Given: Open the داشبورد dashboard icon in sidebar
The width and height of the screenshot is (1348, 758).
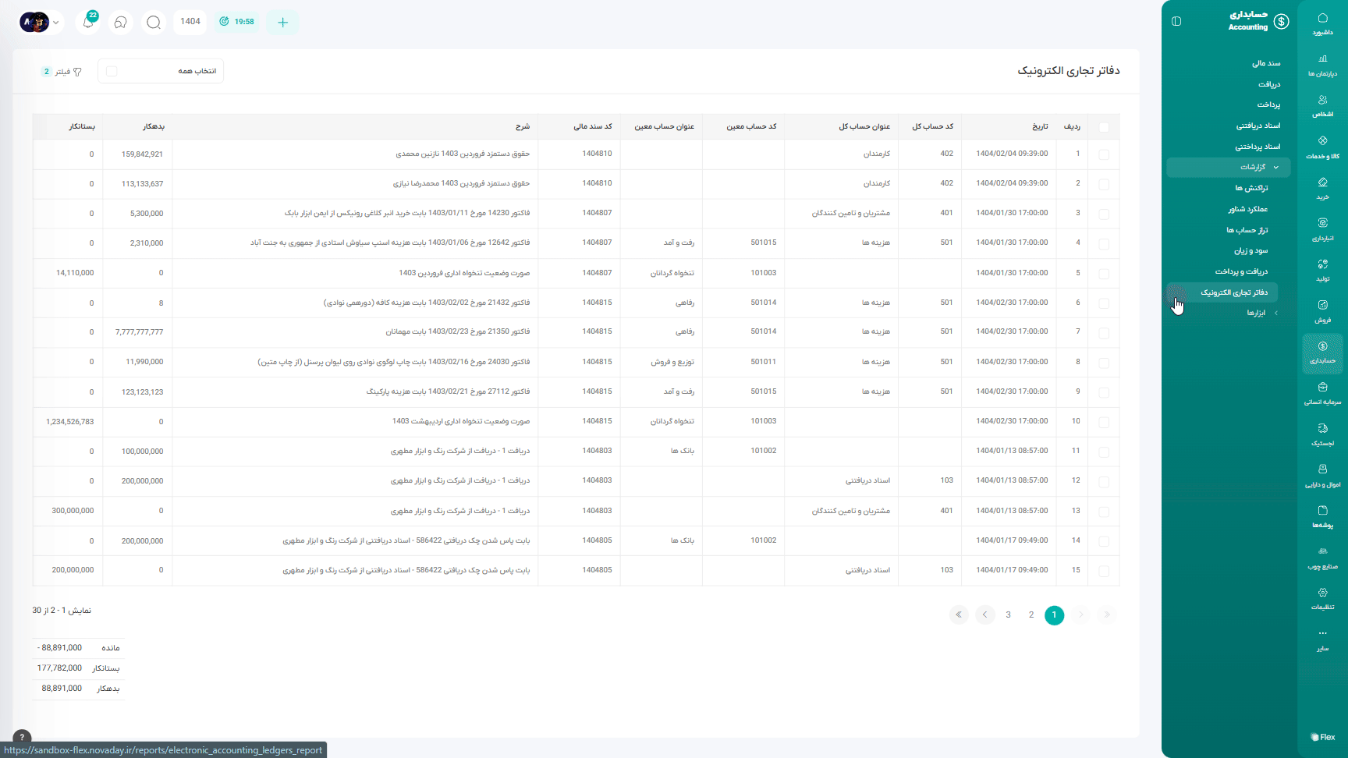Looking at the screenshot, I should (1322, 23).
